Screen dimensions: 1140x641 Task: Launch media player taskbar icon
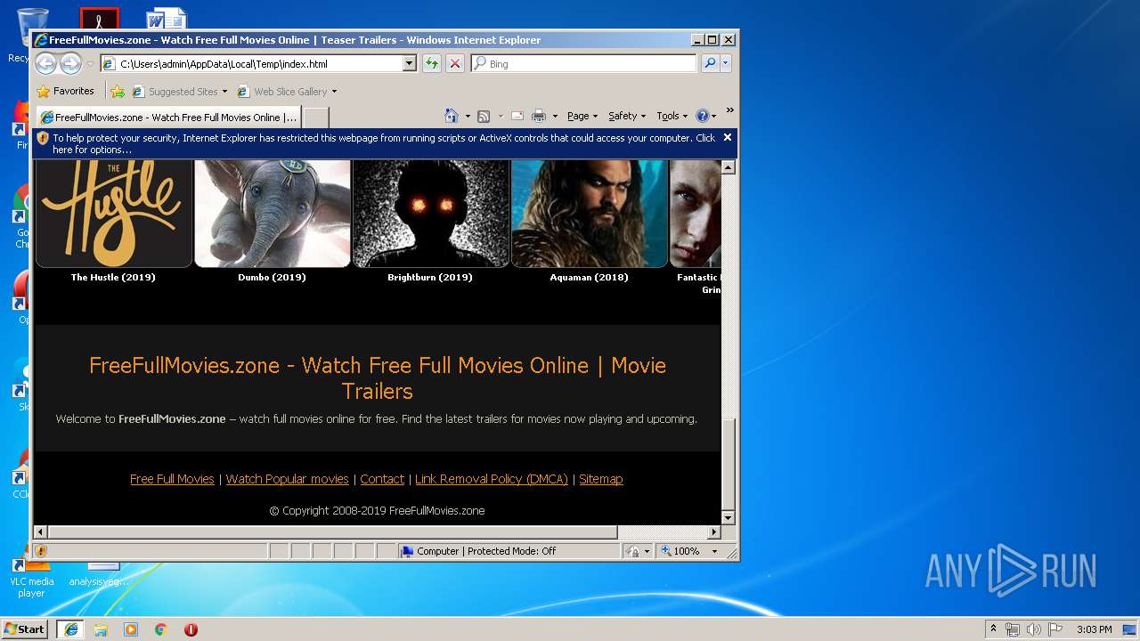pyautogui.click(x=131, y=629)
